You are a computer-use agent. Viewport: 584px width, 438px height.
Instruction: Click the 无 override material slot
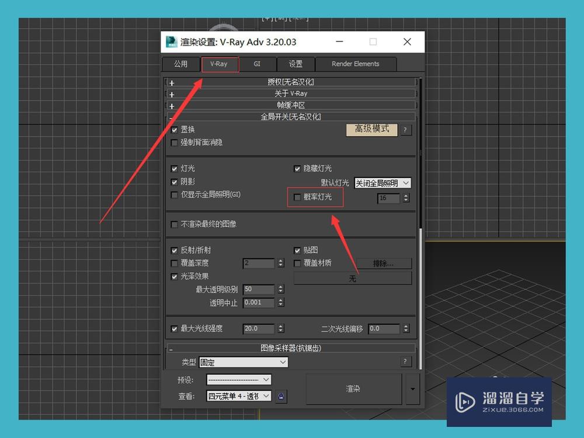pyautogui.click(x=352, y=279)
